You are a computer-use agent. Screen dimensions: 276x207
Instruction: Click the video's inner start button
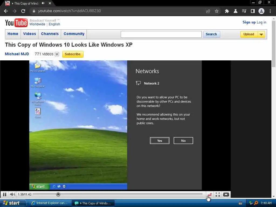click(x=39, y=187)
